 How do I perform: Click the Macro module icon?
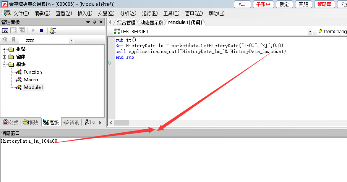19,79
